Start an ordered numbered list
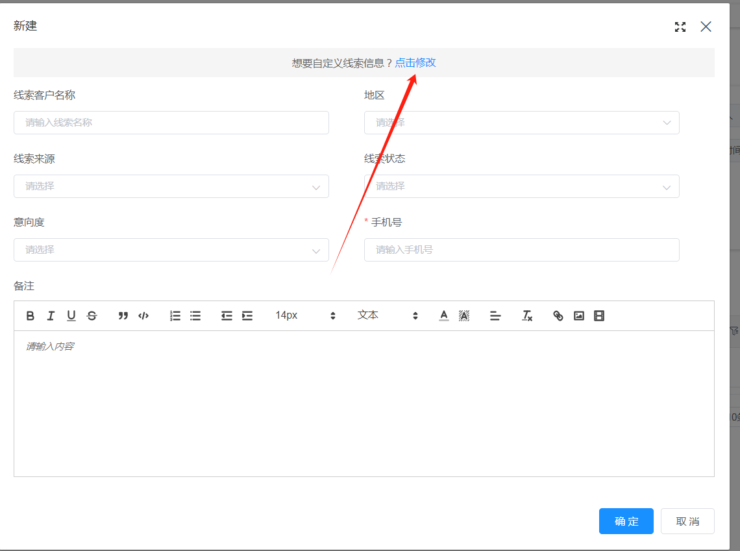740x551 pixels. [x=175, y=316]
